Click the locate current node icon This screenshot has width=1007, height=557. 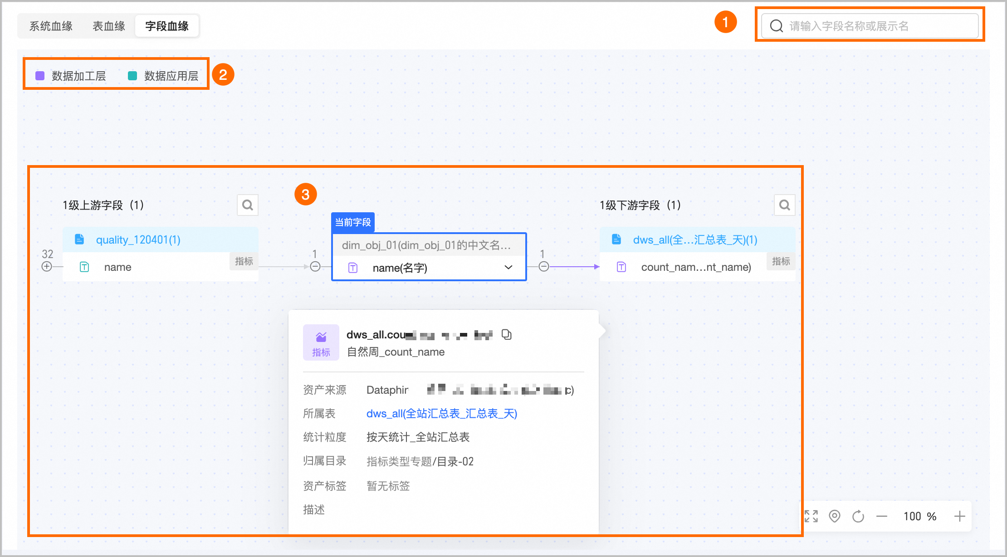[835, 516]
